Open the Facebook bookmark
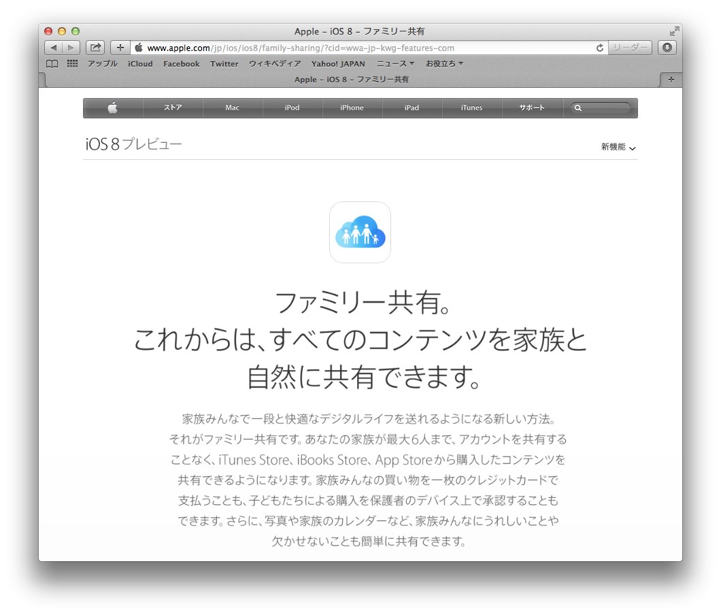The image size is (721, 615). pos(181,64)
